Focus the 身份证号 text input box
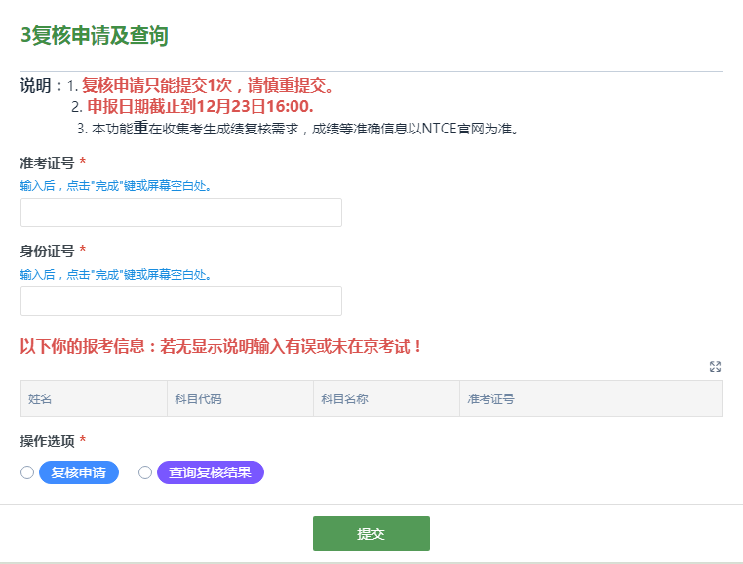The image size is (743, 564). pyautogui.click(x=181, y=301)
